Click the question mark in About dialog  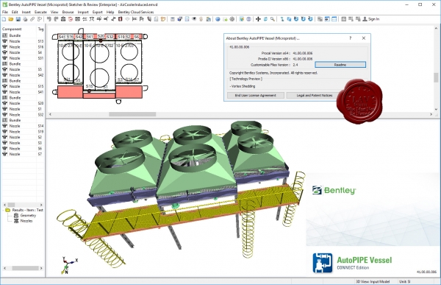pos(350,38)
